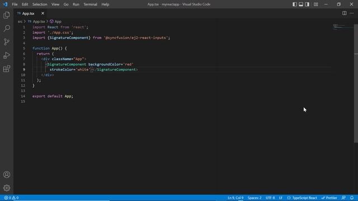Open notifications bell
This screenshot has height=201, width=358.
pyautogui.click(x=352, y=198)
